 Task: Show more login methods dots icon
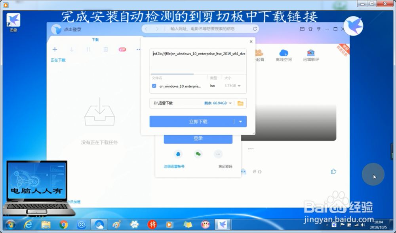218,154
